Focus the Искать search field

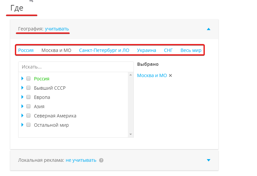point(76,67)
